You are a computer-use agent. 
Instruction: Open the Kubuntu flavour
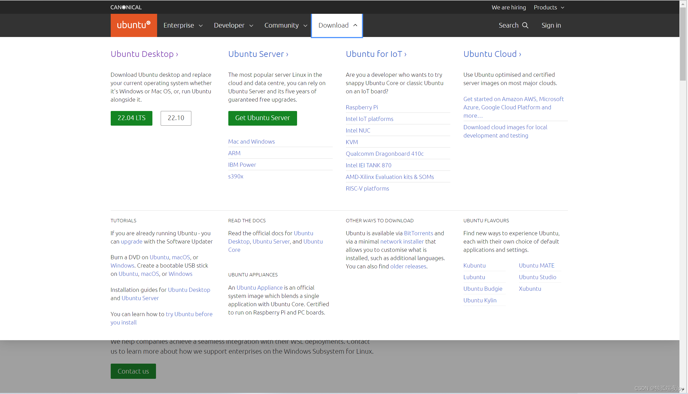(475, 265)
